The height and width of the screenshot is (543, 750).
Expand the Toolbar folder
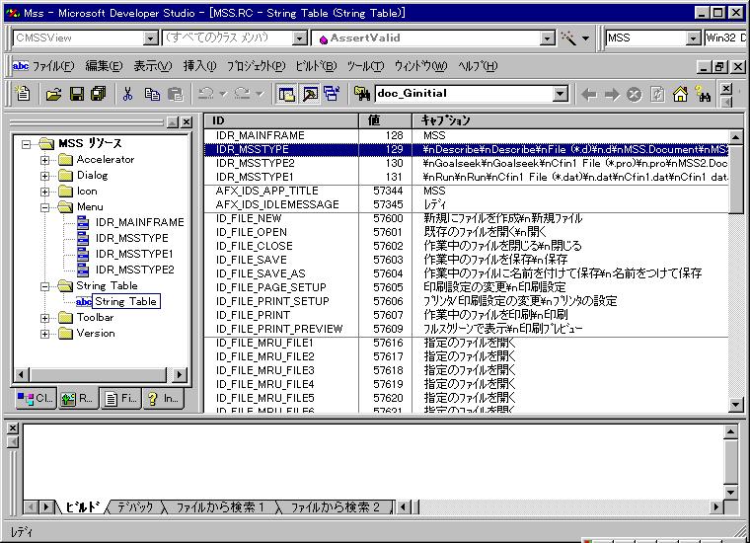(44, 318)
